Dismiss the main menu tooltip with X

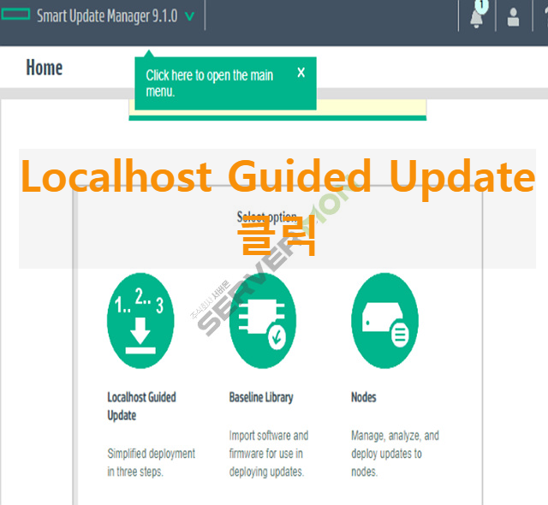point(301,73)
